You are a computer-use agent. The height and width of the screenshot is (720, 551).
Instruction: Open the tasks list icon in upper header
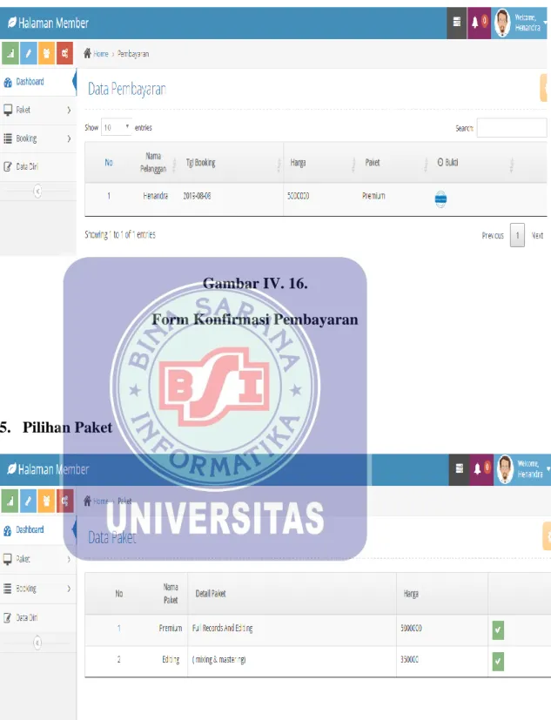pos(457,22)
